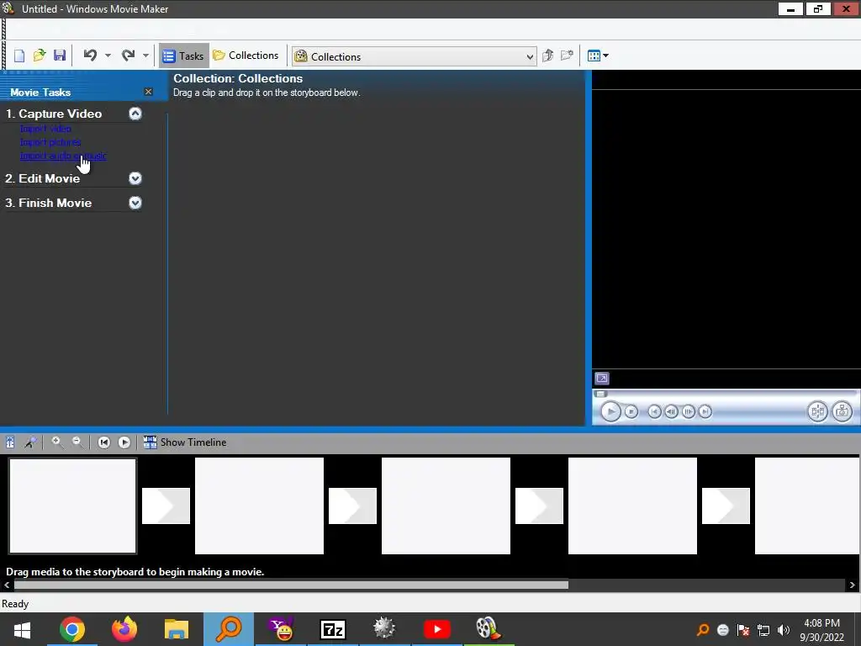Image resolution: width=861 pixels, height=646 pixels.
Task: Select the fourth storyboard clip cell
Action: (x=632, y=506)
